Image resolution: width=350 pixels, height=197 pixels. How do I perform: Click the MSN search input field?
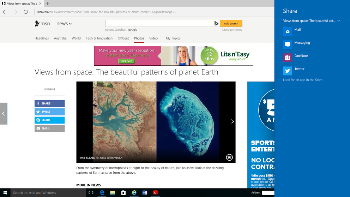(x=159, y=24)
